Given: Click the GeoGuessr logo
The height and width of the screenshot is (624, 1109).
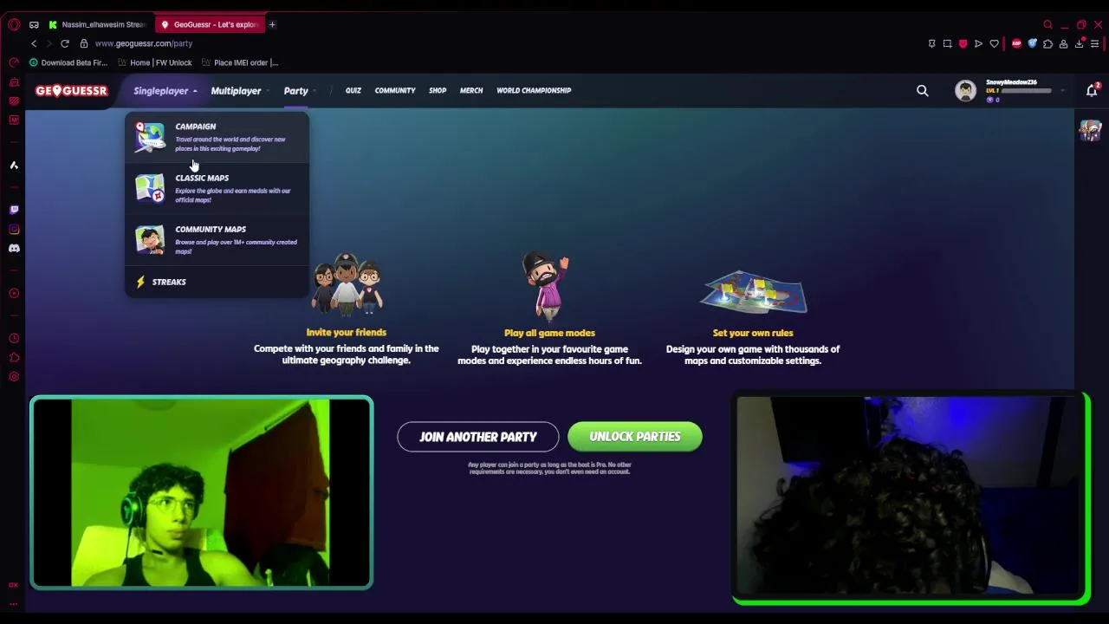Looking at the screenshot, I should 71,90.
